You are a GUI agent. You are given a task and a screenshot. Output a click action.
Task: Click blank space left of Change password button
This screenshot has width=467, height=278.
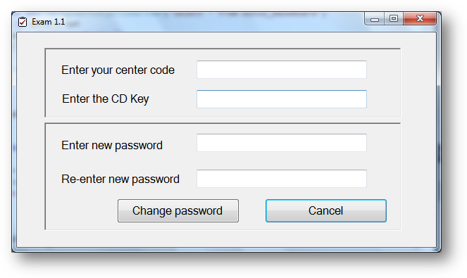coord(82,210)
